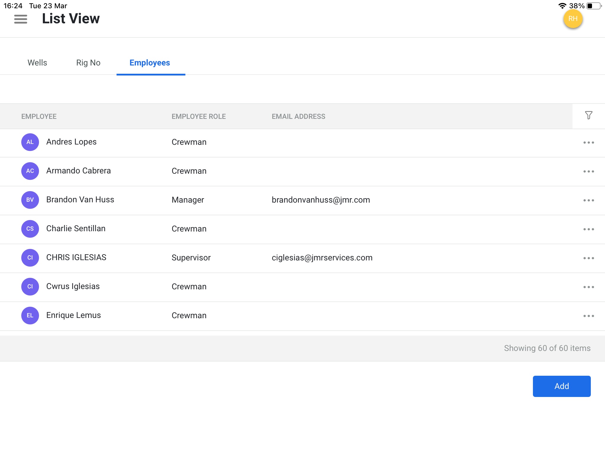Tap the Tue 23 Mar date in status bar
The image size is (605, 453).
click(48, 6)
